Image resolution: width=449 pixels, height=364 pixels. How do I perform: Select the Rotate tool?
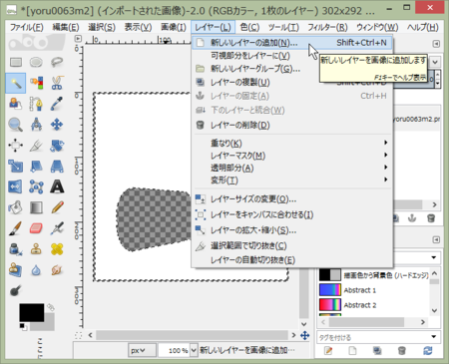[x=57, y=146]
